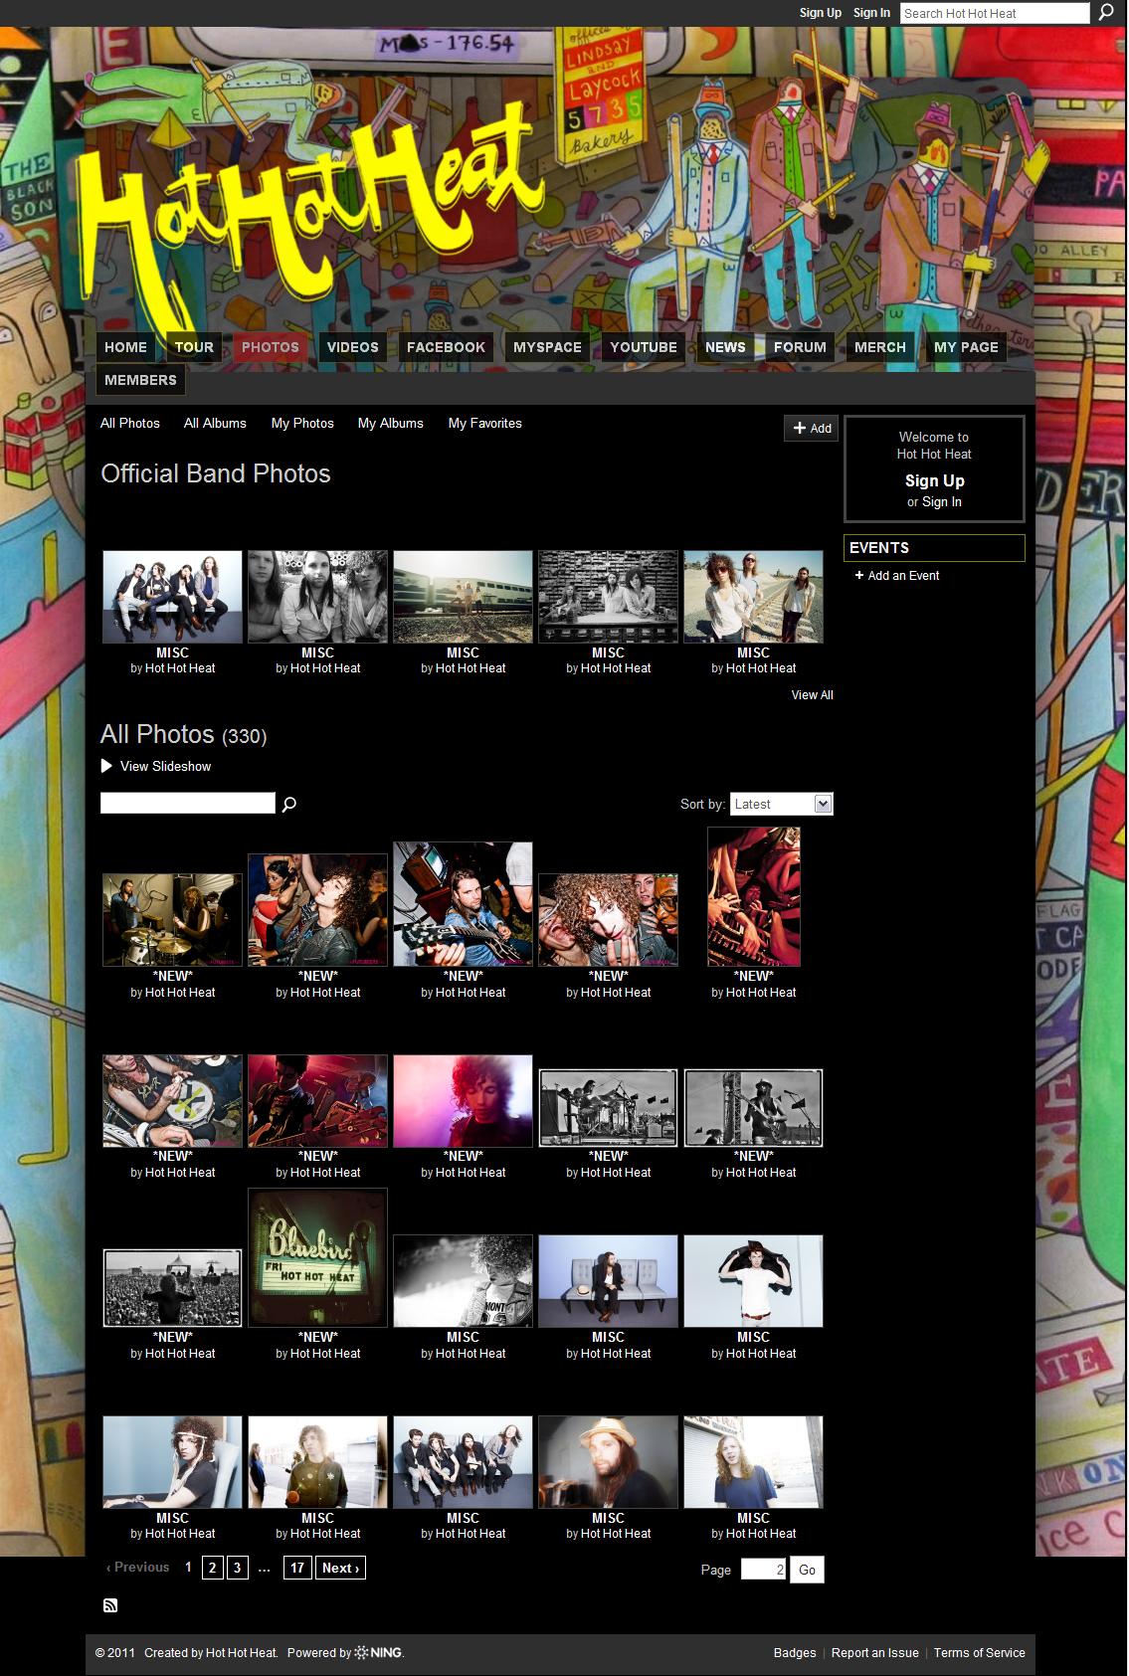
Task: Click the Add photos button
Action: tap(812, 428)
